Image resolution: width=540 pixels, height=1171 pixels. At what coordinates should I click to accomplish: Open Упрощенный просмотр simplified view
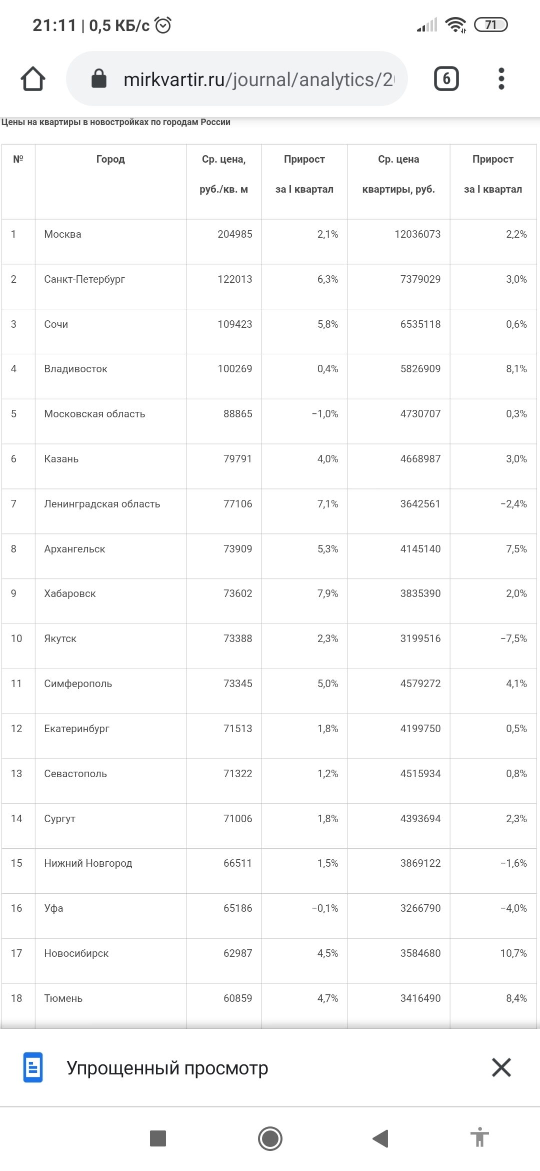click(167, 1068)
